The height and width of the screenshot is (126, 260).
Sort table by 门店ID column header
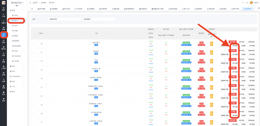(x=41, y=33)
